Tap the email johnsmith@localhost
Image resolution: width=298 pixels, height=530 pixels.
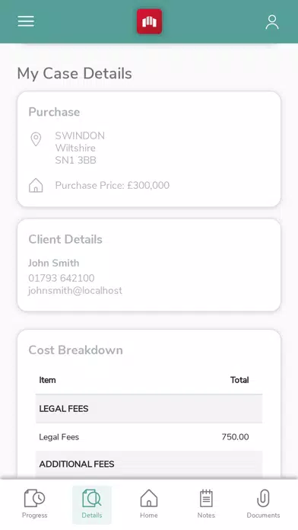tap(75, 291)
